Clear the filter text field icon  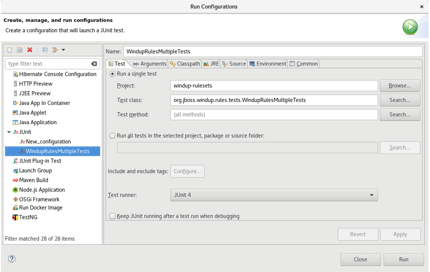(x=94, y=64)
